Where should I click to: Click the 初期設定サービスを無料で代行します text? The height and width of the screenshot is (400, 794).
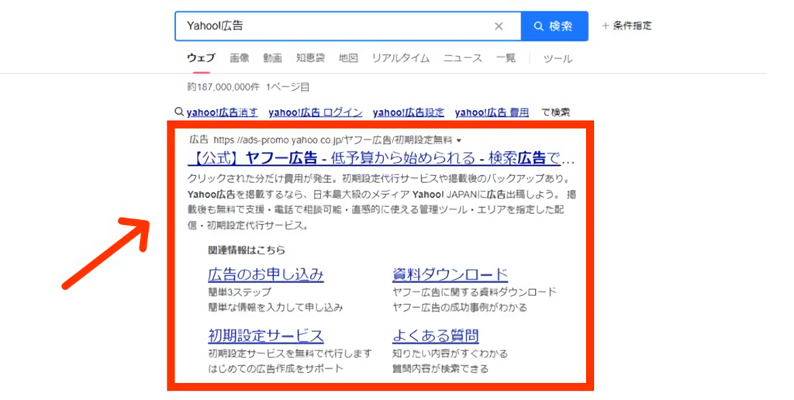[290, 353]
